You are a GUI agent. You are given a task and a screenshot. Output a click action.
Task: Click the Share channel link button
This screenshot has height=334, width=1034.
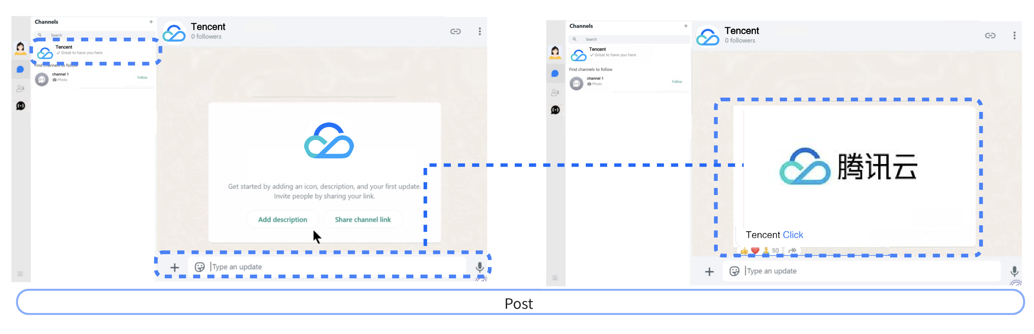[x=363, y=219]
